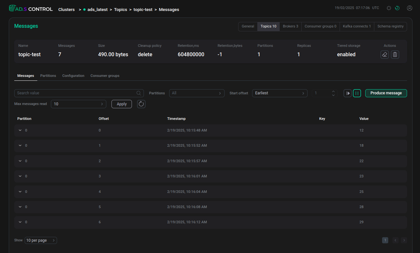Select the Messages sub-tab
The width and height of the screenshot is (420, 253).
point(26,76)
